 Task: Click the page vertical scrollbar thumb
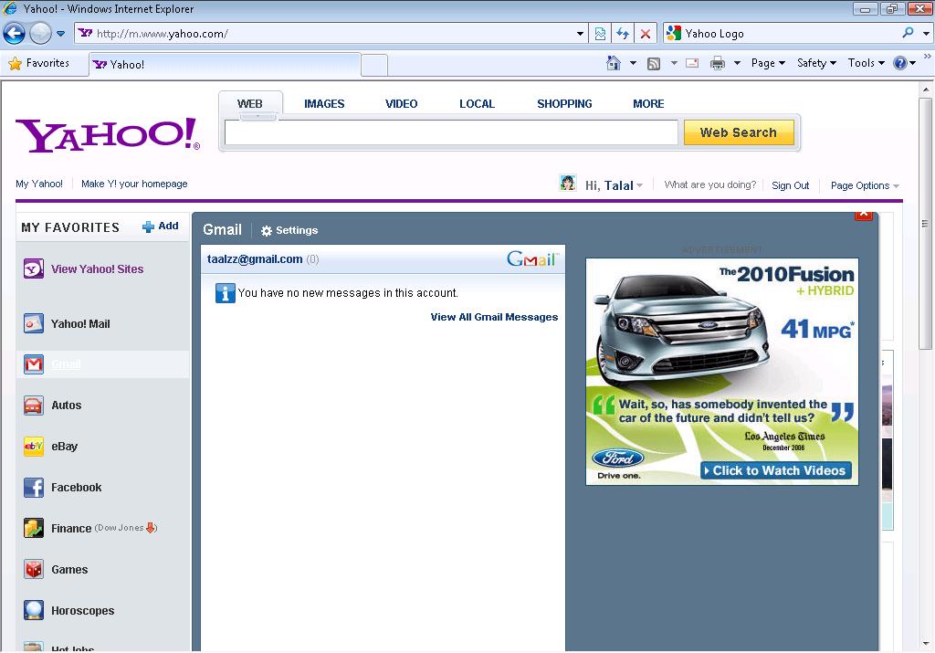tap(925, 224)
